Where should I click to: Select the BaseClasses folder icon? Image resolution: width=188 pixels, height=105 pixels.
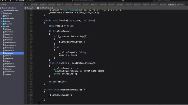point(4,19)
